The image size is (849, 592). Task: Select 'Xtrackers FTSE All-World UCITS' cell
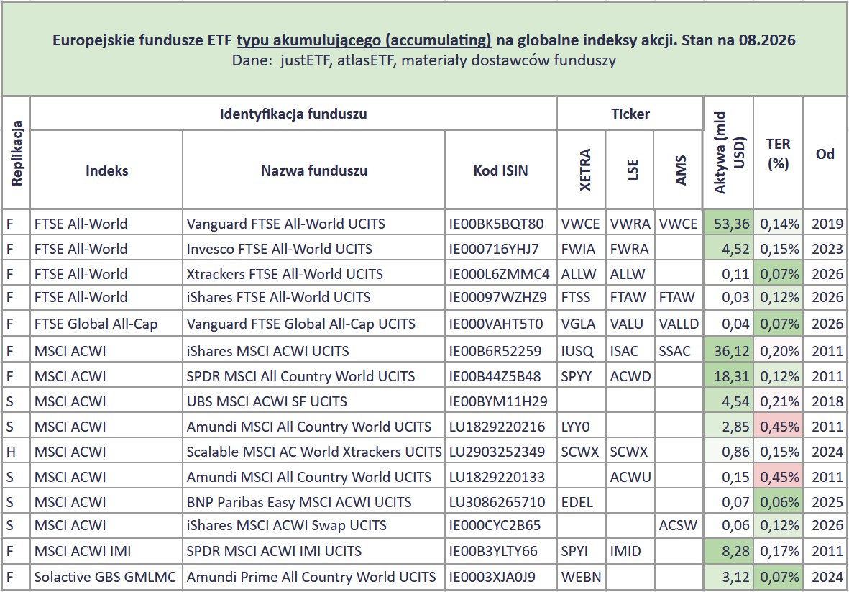coord(313,273)
